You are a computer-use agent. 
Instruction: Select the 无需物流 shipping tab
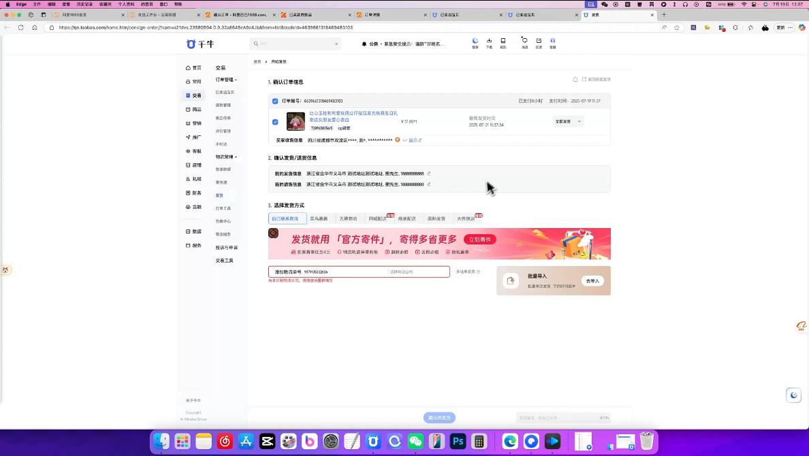pos(348,218)
